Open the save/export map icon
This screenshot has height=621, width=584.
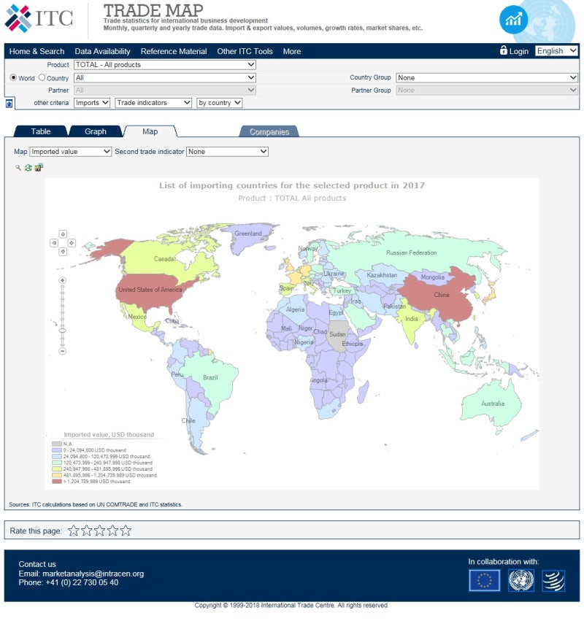(x=38, y=167)
